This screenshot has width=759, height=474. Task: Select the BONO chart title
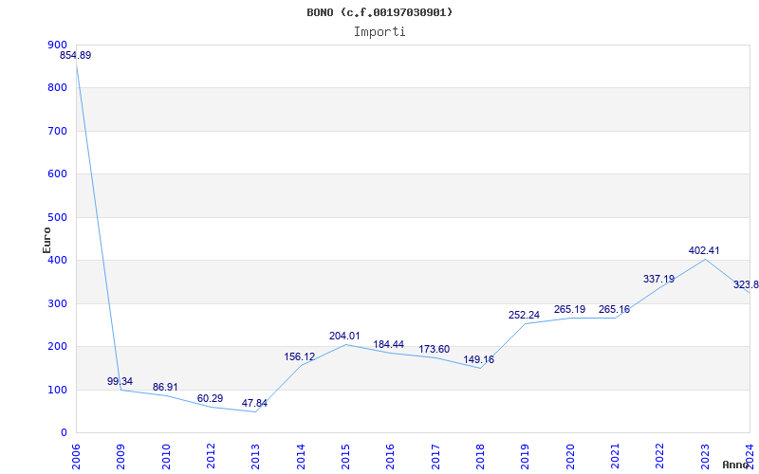point(379,12)
